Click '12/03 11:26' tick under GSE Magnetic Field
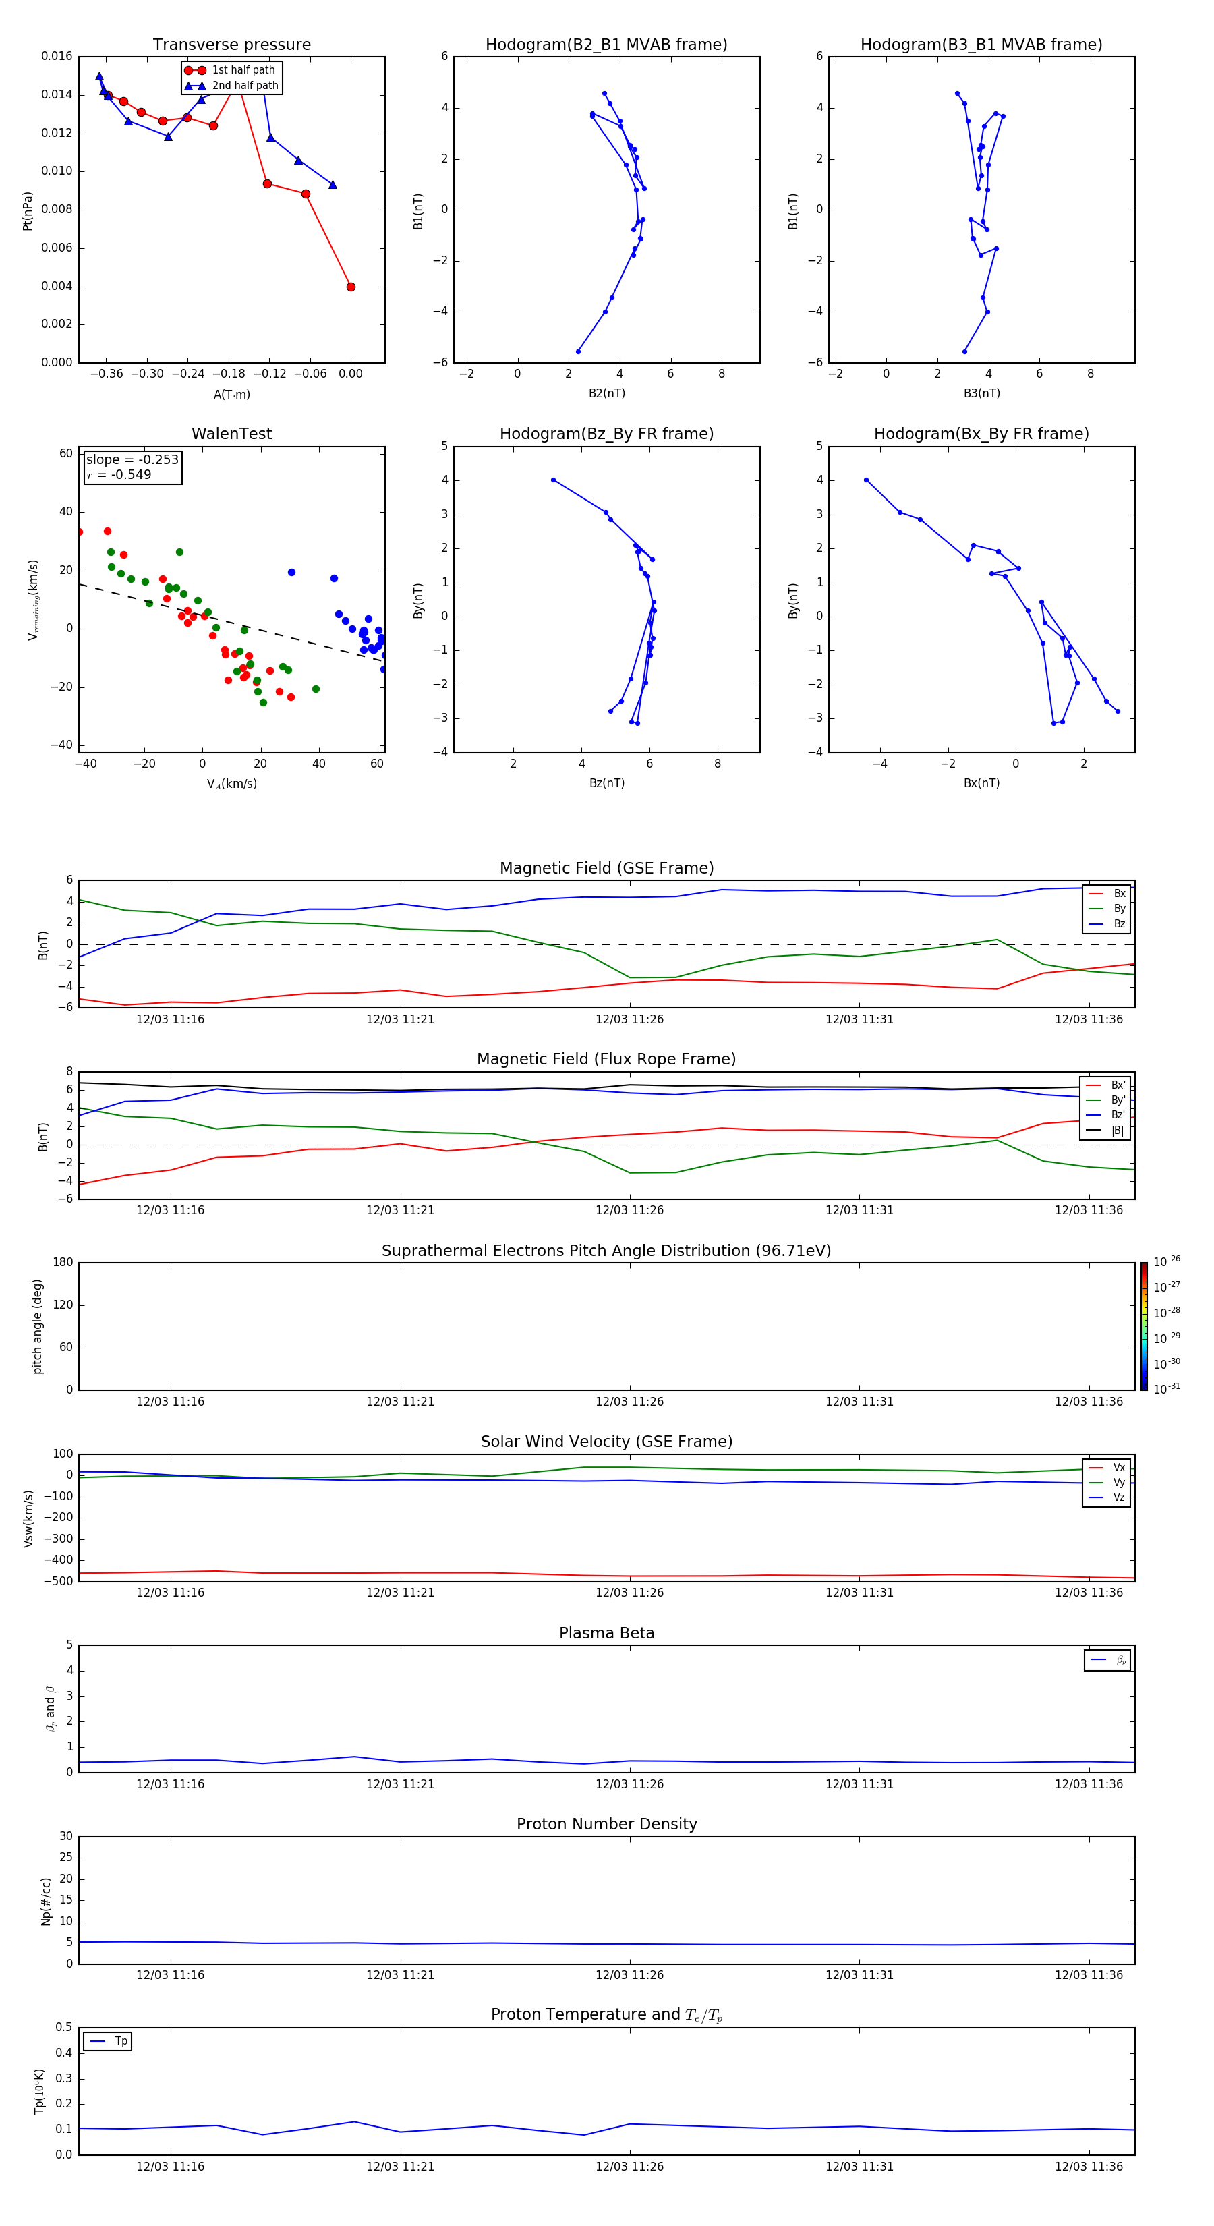Screen dimensions: 1214x2226 629,1020
